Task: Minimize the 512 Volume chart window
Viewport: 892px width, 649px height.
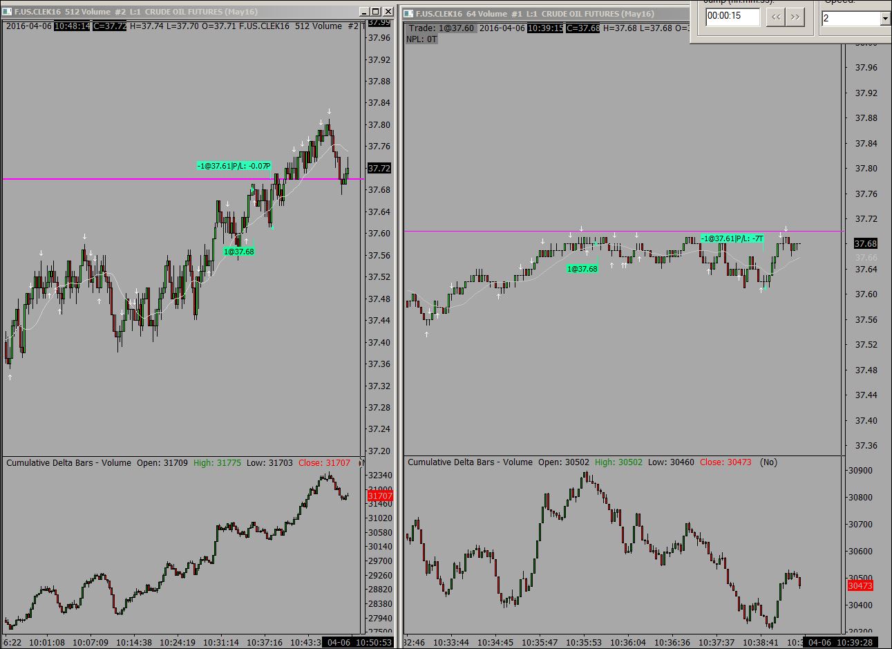Action: 364,12
